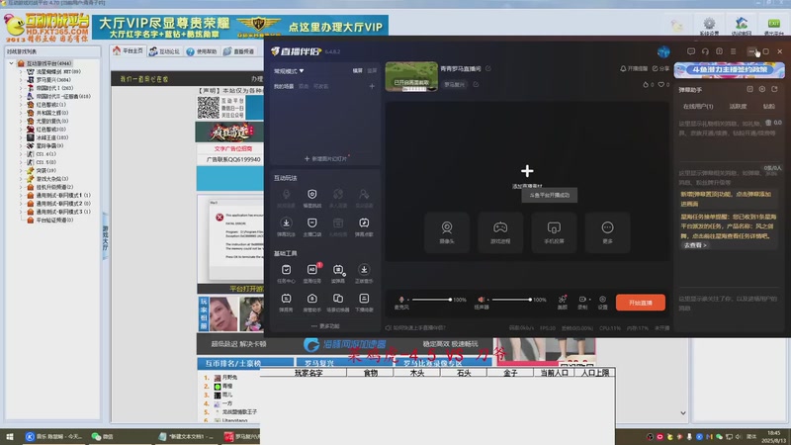Open the 主播口袋 interactive tool

pos(312,227)
